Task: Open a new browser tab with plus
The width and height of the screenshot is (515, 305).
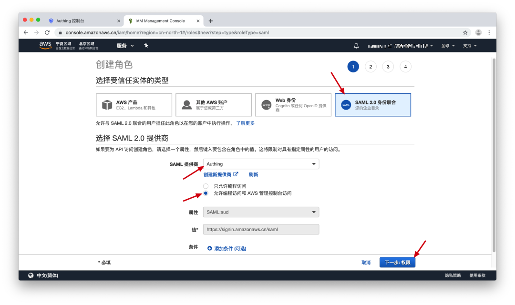Action: click(211, 21)
